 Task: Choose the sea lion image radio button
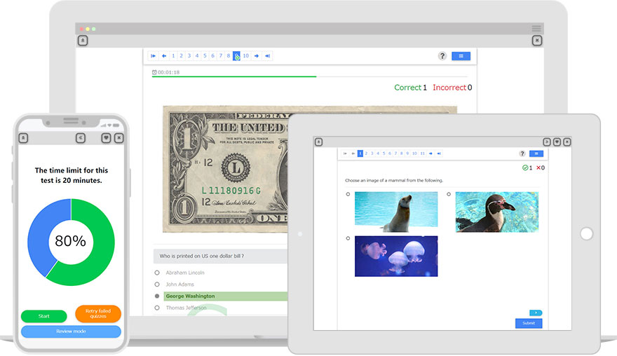(x=348, y=194)
